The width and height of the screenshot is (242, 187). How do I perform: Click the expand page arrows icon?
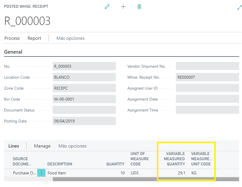(x=239, y=8)
